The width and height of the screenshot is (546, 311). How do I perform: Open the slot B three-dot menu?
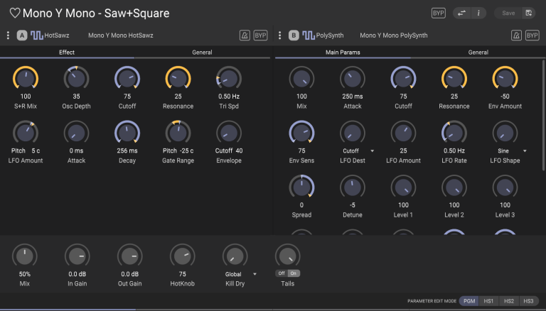(279, 35)
